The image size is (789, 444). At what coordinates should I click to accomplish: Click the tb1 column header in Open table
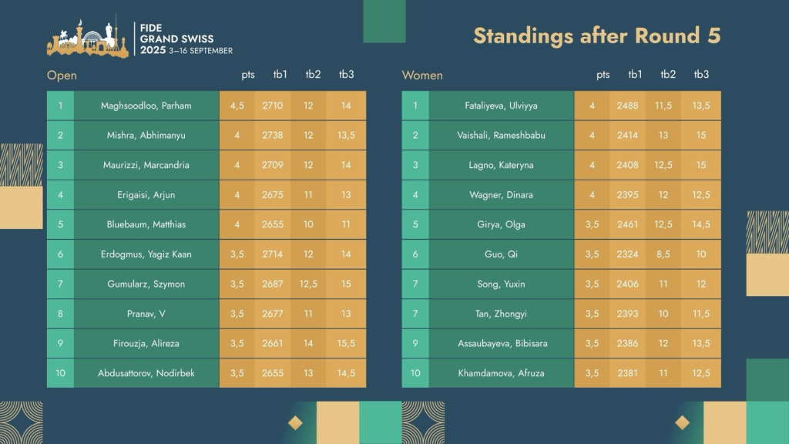pos(280,75)
